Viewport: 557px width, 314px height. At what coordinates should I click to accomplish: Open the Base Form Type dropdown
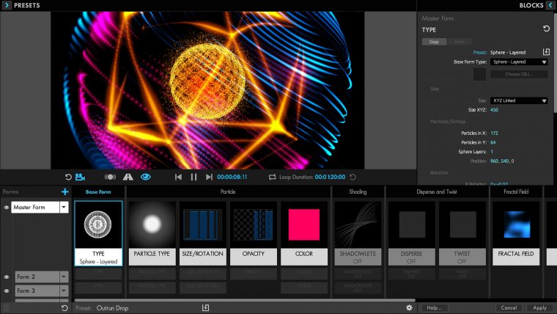coord(520,62)
